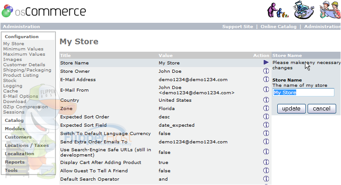341x185 pixels.
Task: Open Images configuration page
Action: (12, 60)
